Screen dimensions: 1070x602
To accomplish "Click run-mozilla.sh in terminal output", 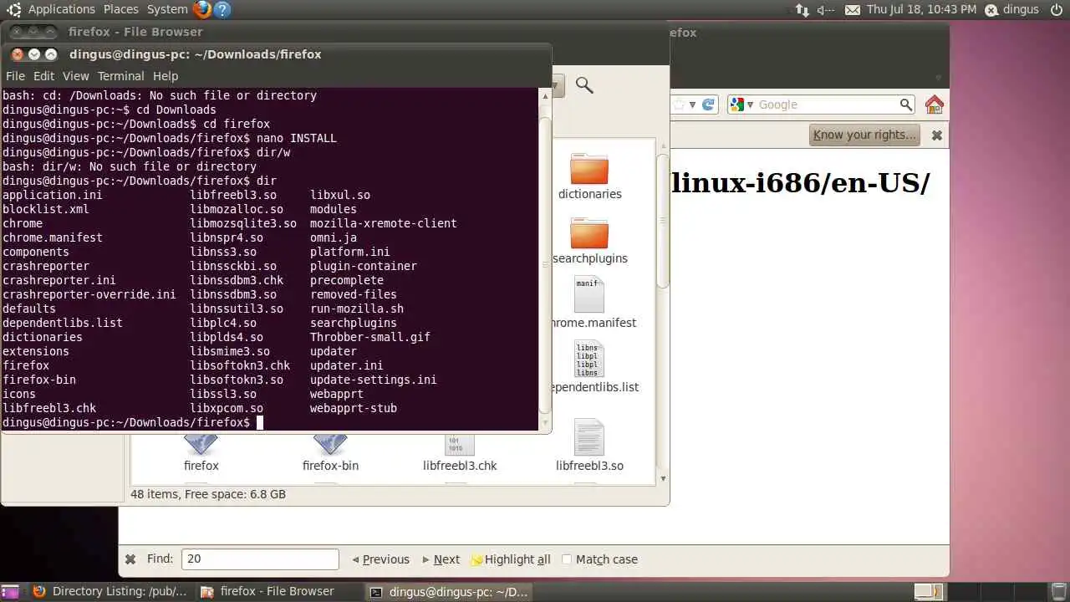I will tap(357, 309).
